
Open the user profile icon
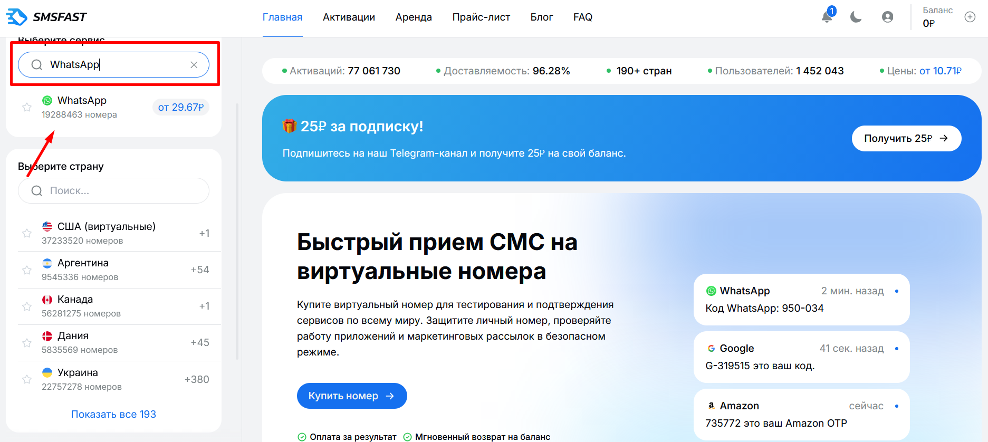(888, 17)
